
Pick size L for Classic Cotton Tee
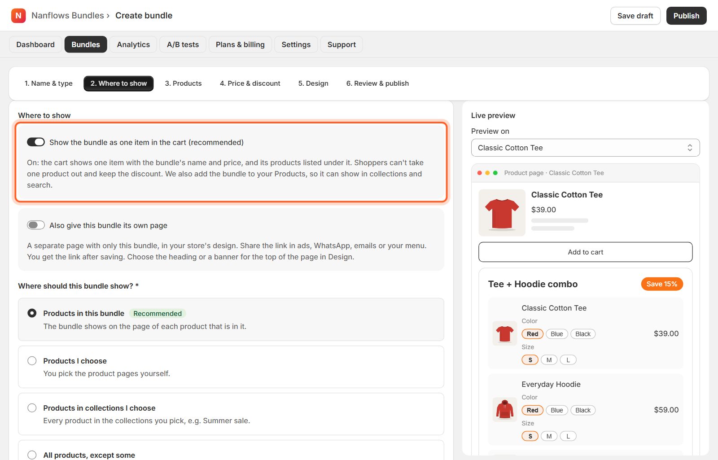pos(568,360)
